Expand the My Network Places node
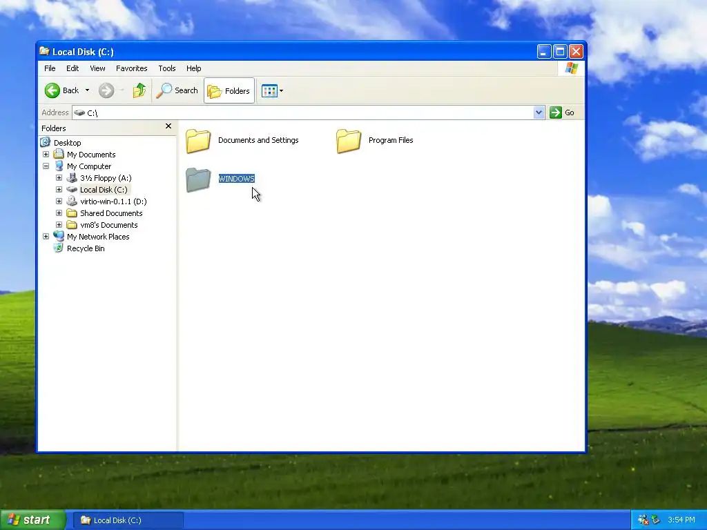707x530 pixels. click(x=46, y=237)
